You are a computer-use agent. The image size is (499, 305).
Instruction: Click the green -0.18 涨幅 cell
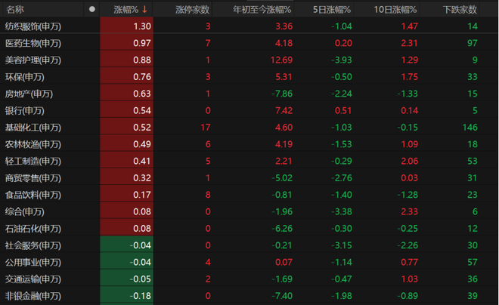139,296
